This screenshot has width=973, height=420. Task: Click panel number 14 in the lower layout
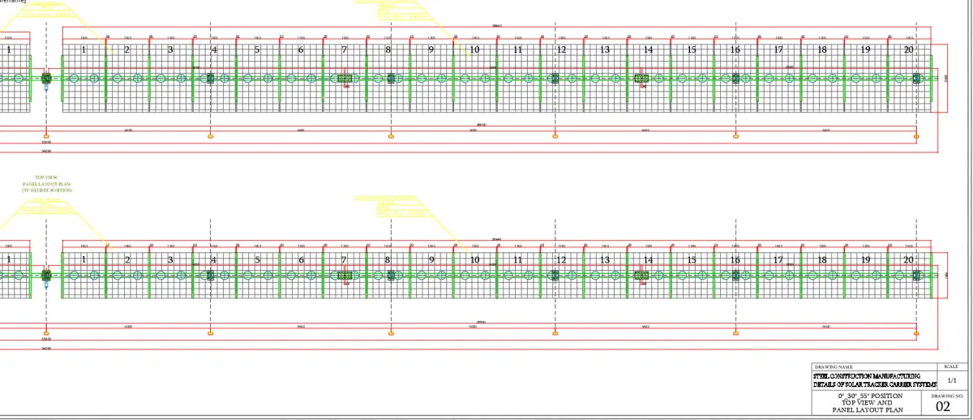[x=648, y=259]
